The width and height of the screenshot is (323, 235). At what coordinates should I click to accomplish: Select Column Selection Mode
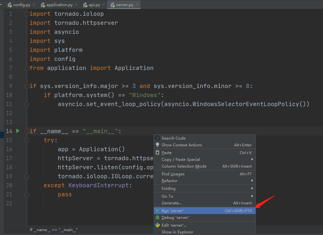[x=205, y=166]
